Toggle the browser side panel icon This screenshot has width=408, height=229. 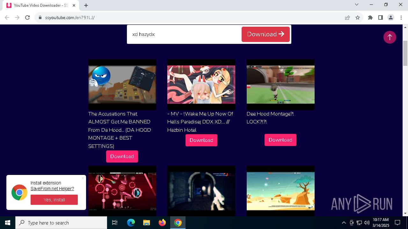(381, 17)
